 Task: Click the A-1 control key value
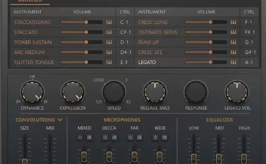(x=249, y=62)
